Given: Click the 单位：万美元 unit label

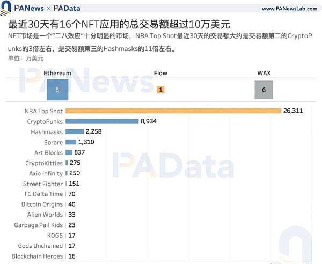Looking at the screenshot, I should pyautogui.click(x=26, y=58).
